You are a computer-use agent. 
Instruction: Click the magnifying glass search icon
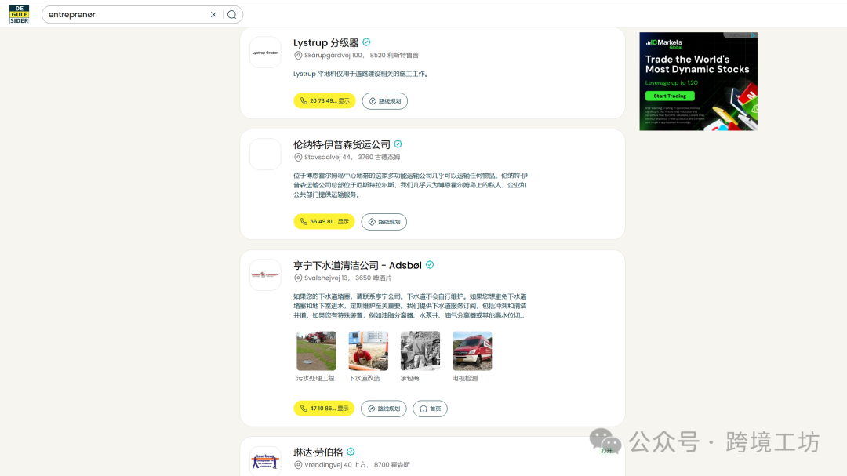click(x=231, y=14)
